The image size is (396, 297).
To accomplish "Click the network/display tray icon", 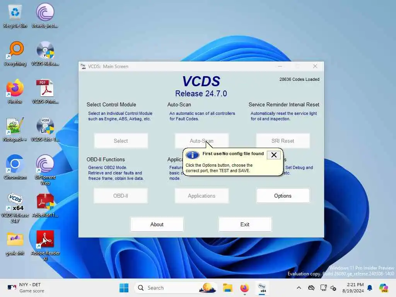I will click(x=323, y=288).
